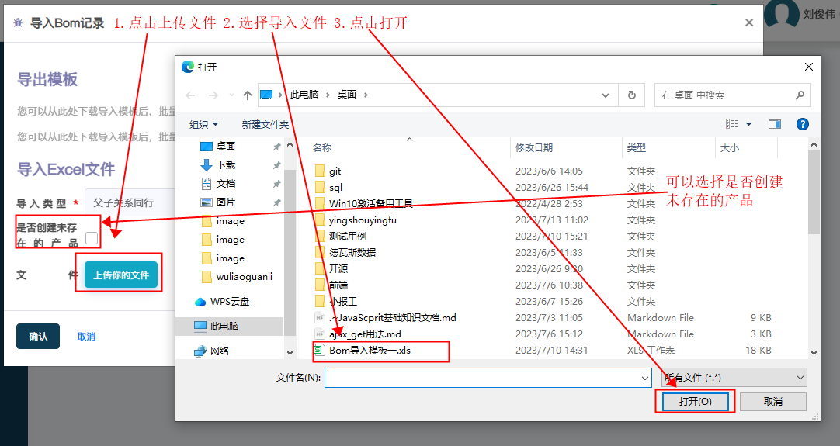Click the 上传你的文件 button

121,275
